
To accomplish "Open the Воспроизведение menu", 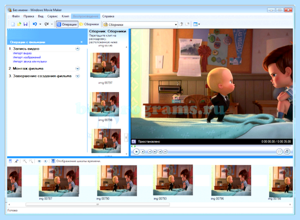I will pos(85,16).
